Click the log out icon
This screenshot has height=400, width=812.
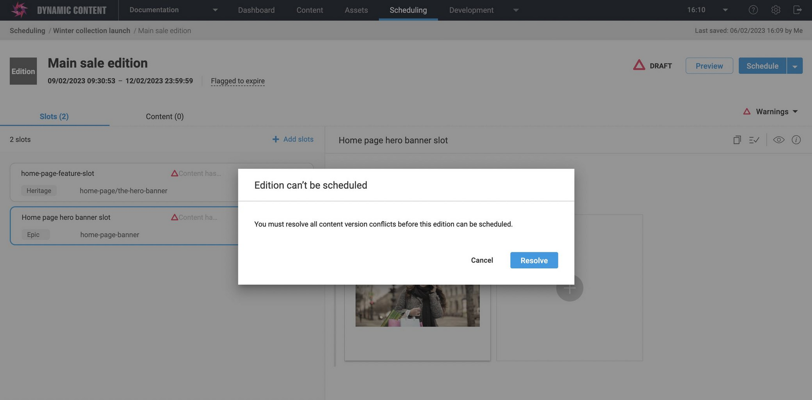point(797,10)
